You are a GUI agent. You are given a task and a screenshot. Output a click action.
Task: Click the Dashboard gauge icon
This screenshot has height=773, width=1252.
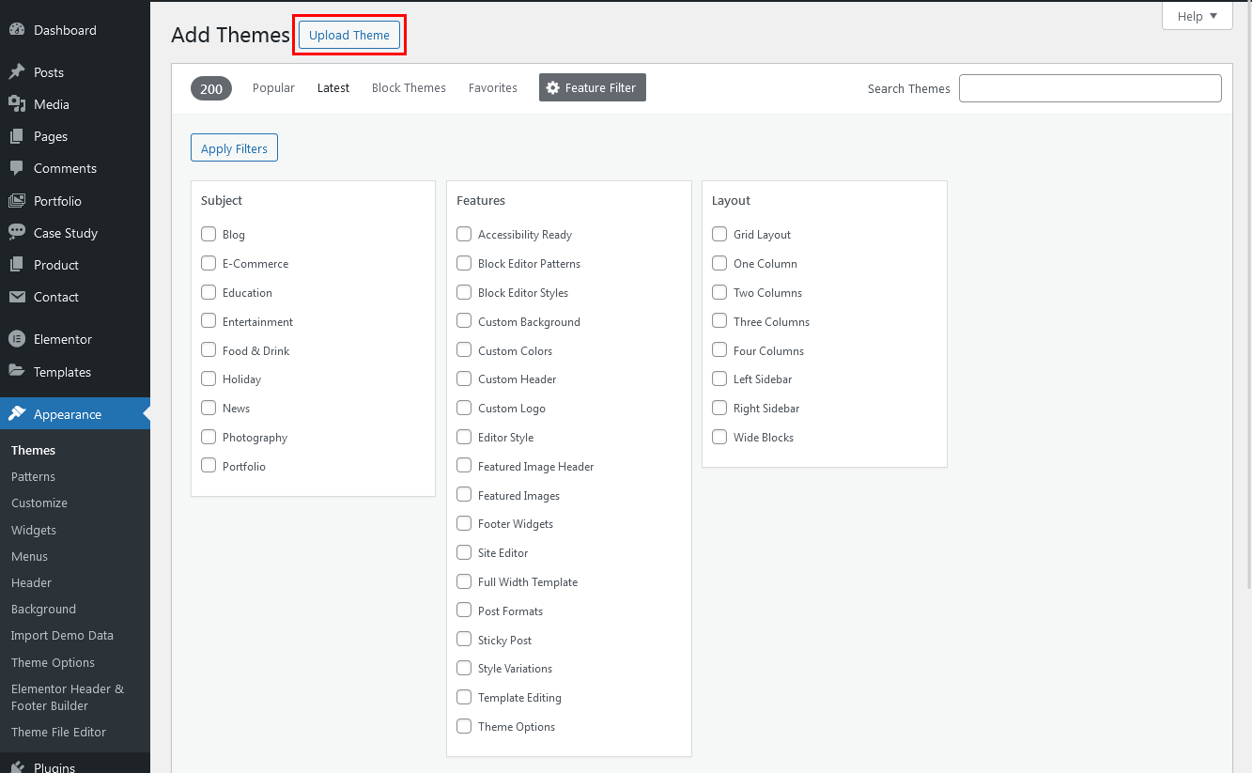point(17,30)
